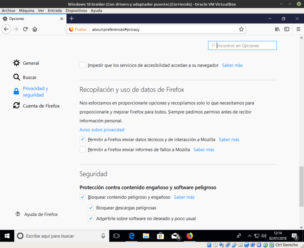
Task: Open the Entrada menu
Action: (x=55, y=10)
